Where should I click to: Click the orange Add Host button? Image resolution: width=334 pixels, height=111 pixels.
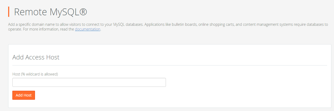pos(24,95)
